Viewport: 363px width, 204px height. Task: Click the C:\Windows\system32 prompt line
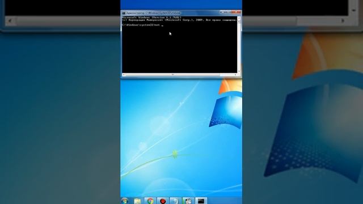click(142, 25)
